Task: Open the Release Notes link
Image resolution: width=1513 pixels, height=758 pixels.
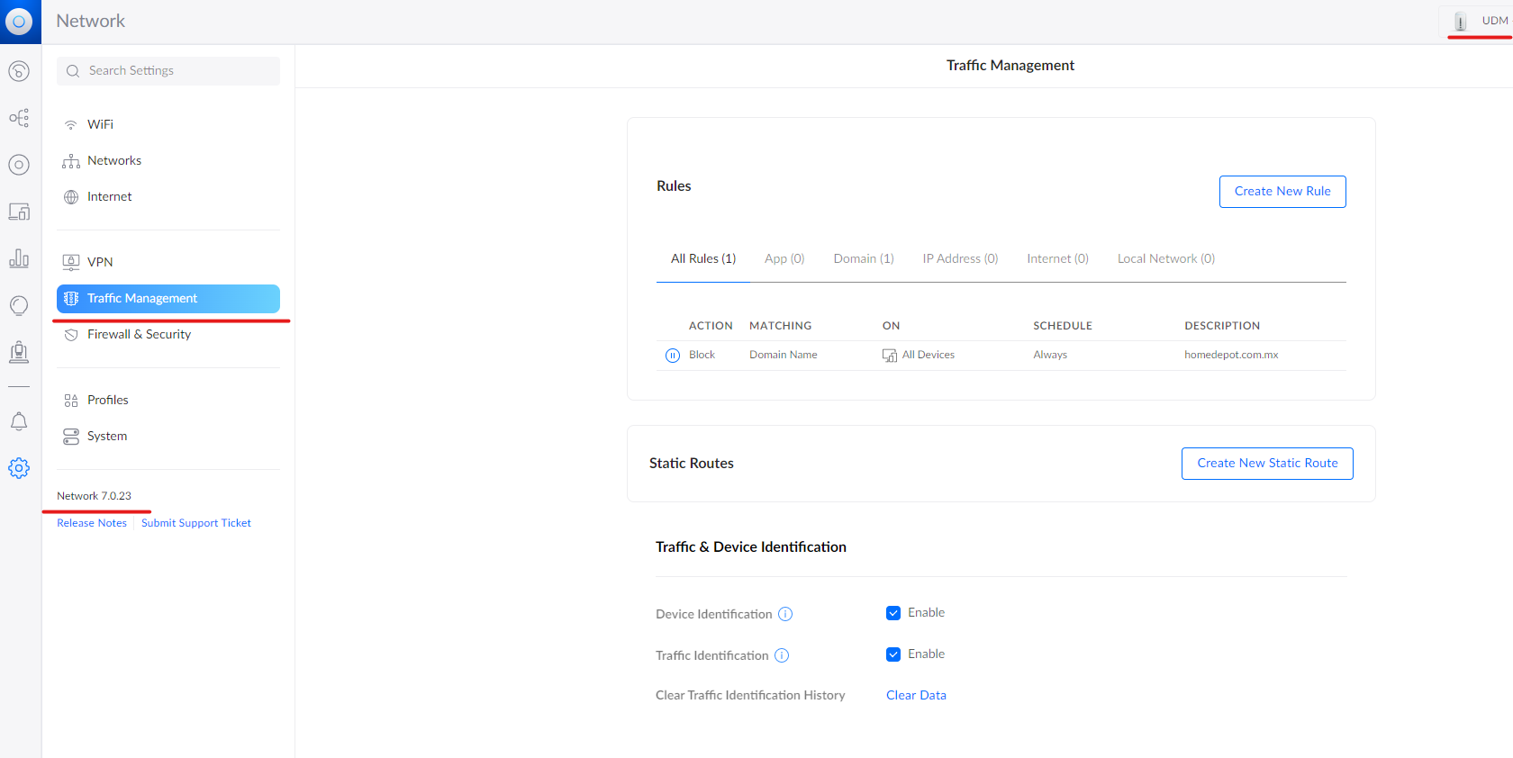Action: tap(92, 523)
